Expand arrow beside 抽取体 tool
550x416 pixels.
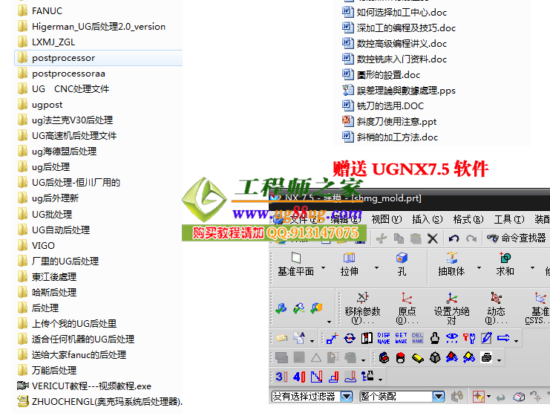tap(479, 267)
